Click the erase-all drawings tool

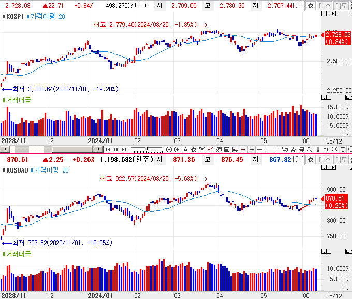[x=293, y=149]
